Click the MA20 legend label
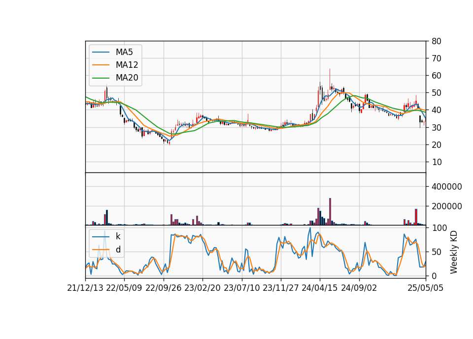 coord(127,78)
